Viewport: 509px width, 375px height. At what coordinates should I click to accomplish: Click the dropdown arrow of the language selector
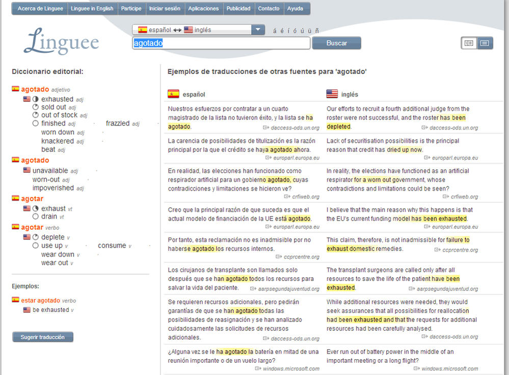point(258,30)
